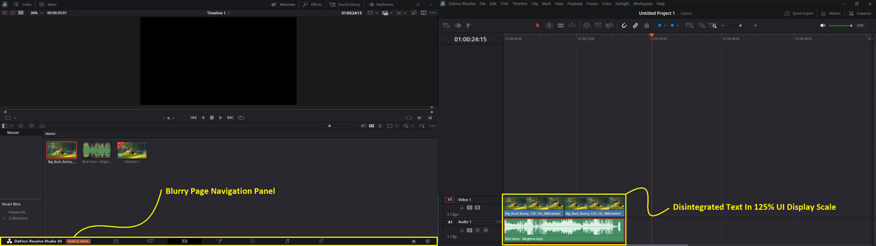Open the File menu
Screen dimensions: 876x246
482,4
